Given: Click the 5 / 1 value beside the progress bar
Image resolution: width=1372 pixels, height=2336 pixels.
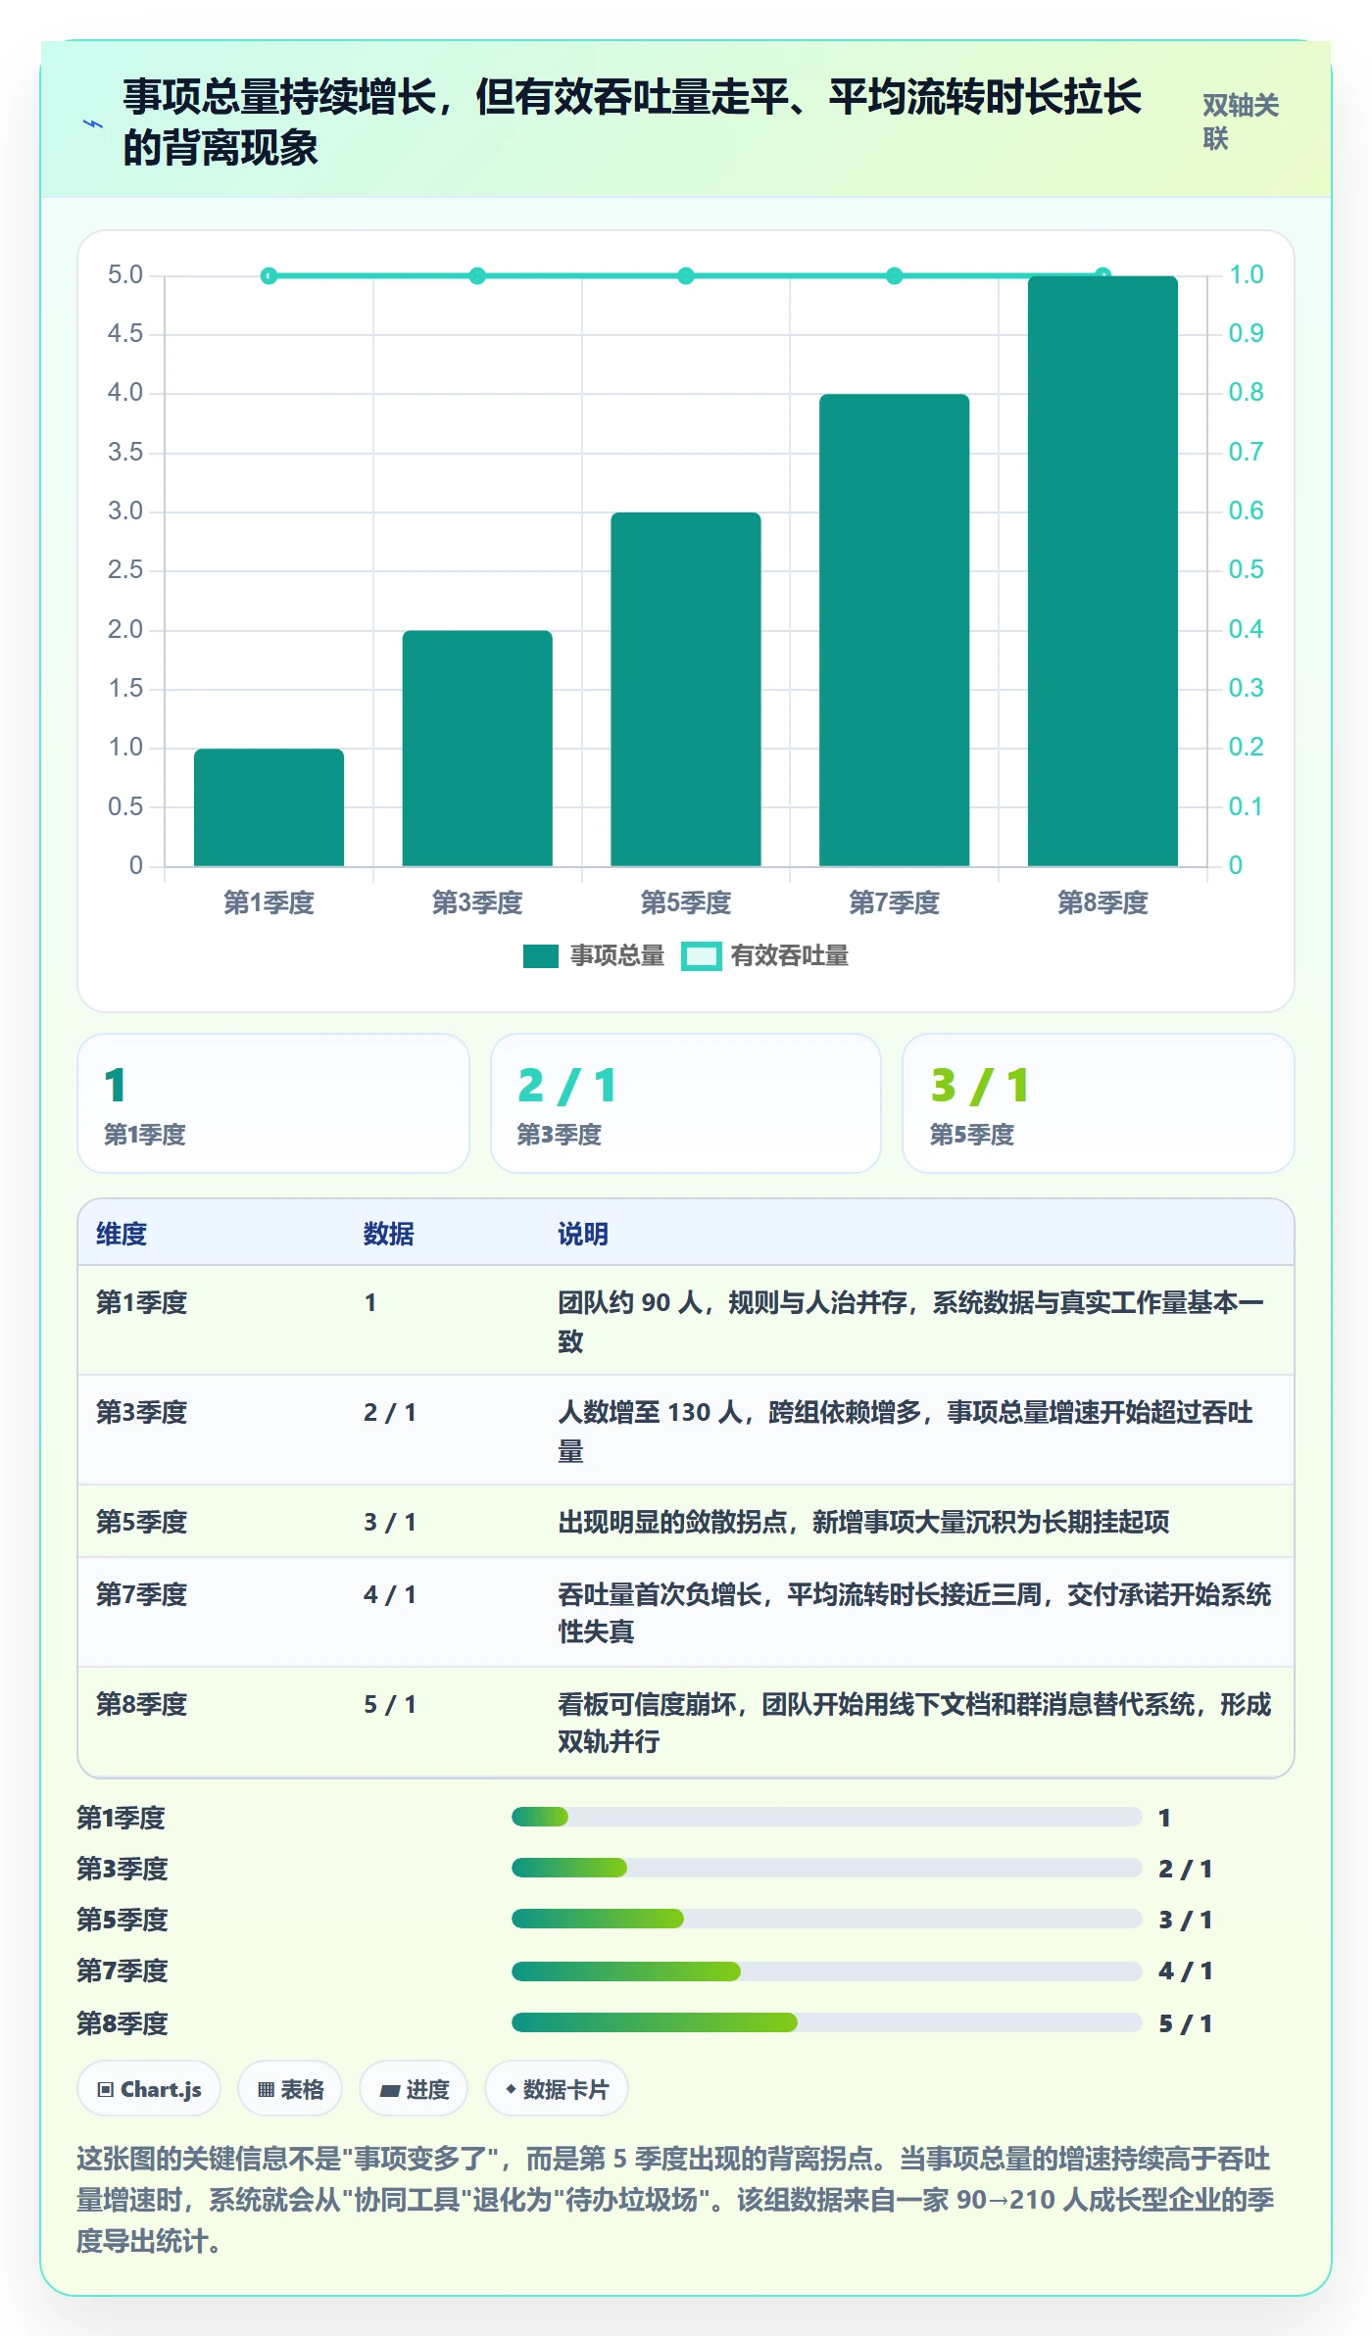Looking at the screenshot, I should 1186,2023.
